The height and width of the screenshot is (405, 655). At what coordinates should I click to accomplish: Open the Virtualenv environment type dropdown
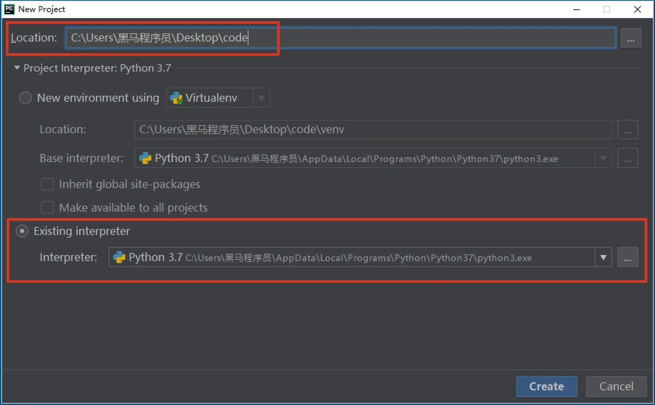(x=262, y=98)
